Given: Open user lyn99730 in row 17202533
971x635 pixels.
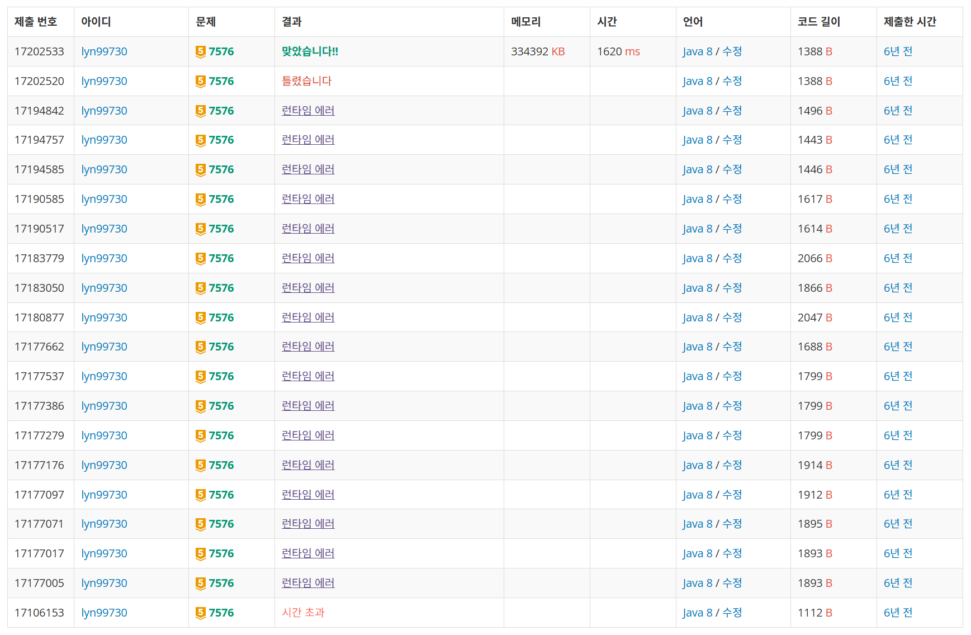Looking at the screenshot, I should click(x=105, y=51).
